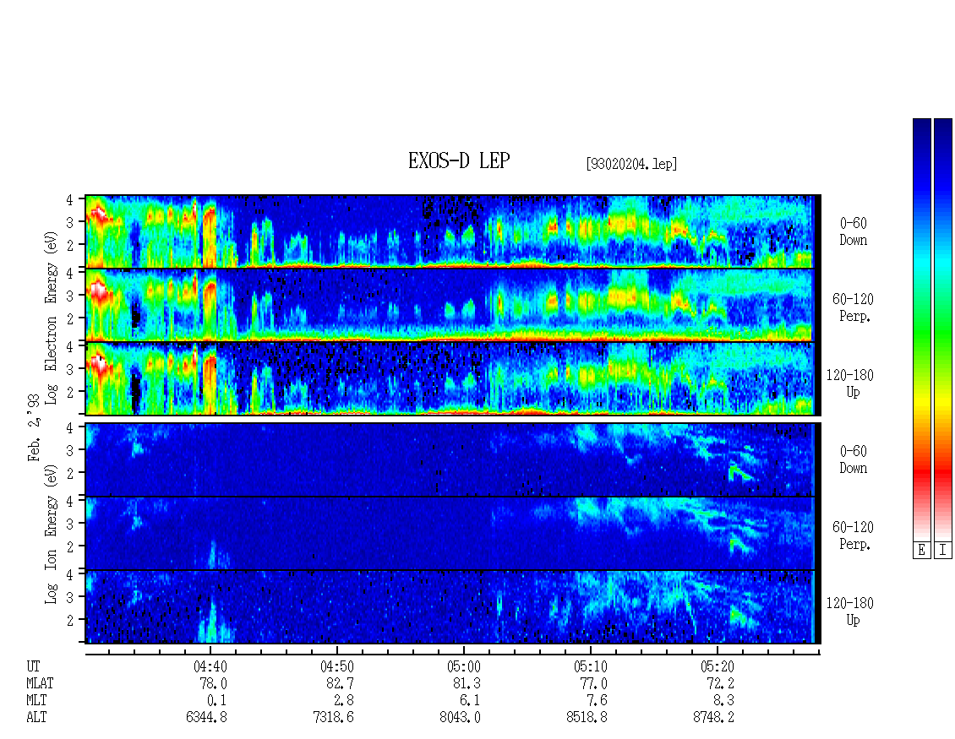Select the MLT value 0.1
Image resolution: width=955 pixels, height=739 pixels.
[217, 701]
